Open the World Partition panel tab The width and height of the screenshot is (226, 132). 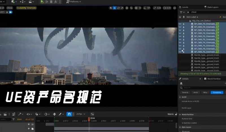point(213,79)
